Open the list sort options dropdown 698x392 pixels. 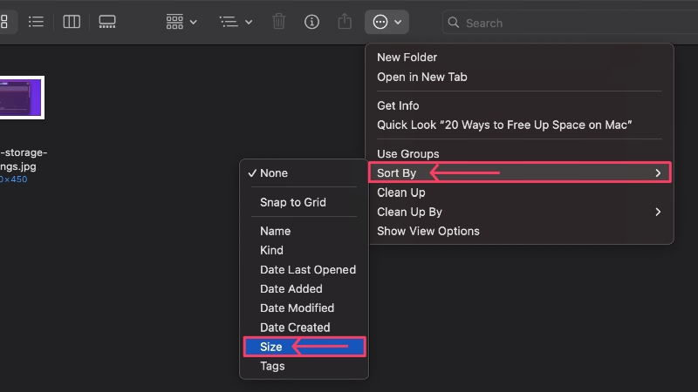[236, 22]
